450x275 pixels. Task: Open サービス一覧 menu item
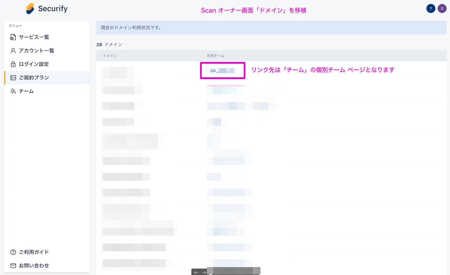pyautogui.click(x=47, y=37)
